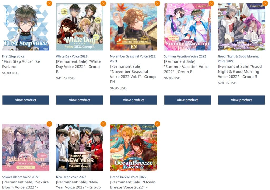View product for Summer Vacation Voice 2022
This screenshot has height=190, width=270.
[187, 100]
